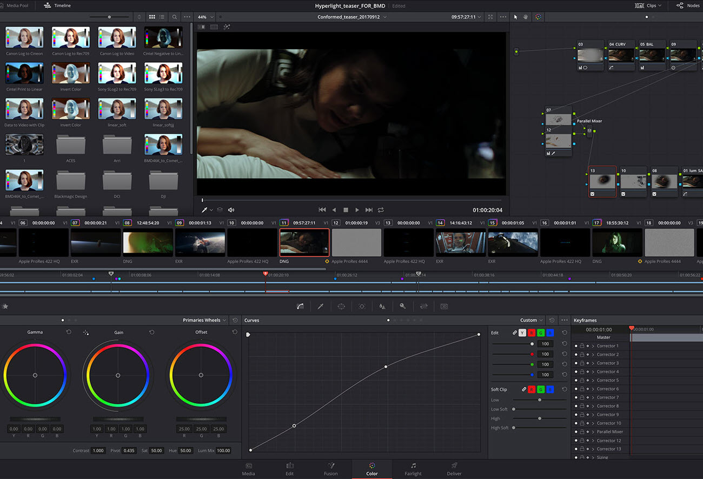Screen dimensions: 703x479
Task: Open the Custom curves mode dropdown
Action: 532,320
